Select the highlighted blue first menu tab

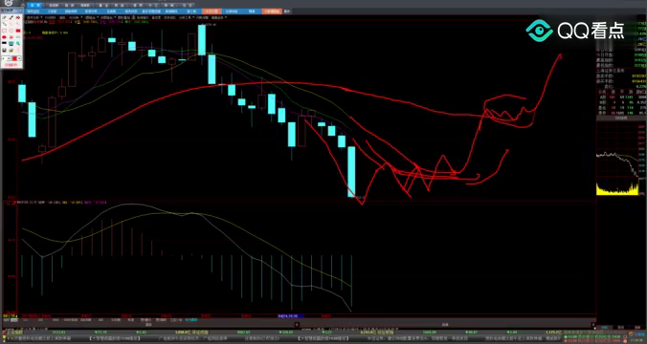point(34,6)
